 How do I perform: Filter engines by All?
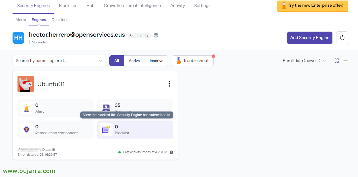[117, 61]
